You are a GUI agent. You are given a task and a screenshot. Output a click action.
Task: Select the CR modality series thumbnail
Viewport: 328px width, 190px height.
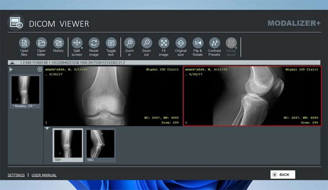point(26,90)
